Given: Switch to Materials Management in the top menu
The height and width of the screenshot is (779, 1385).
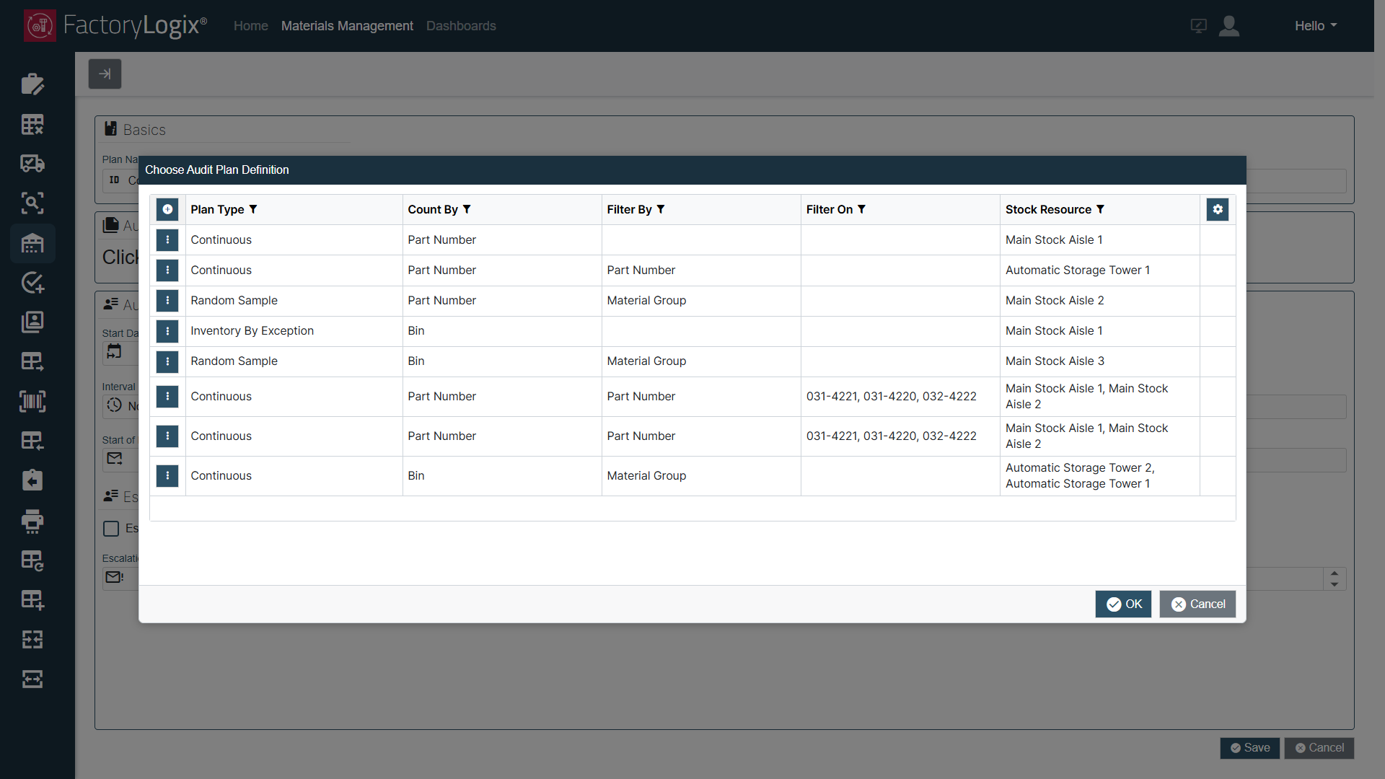Looking at the screenshot, I should click(347, 25).
